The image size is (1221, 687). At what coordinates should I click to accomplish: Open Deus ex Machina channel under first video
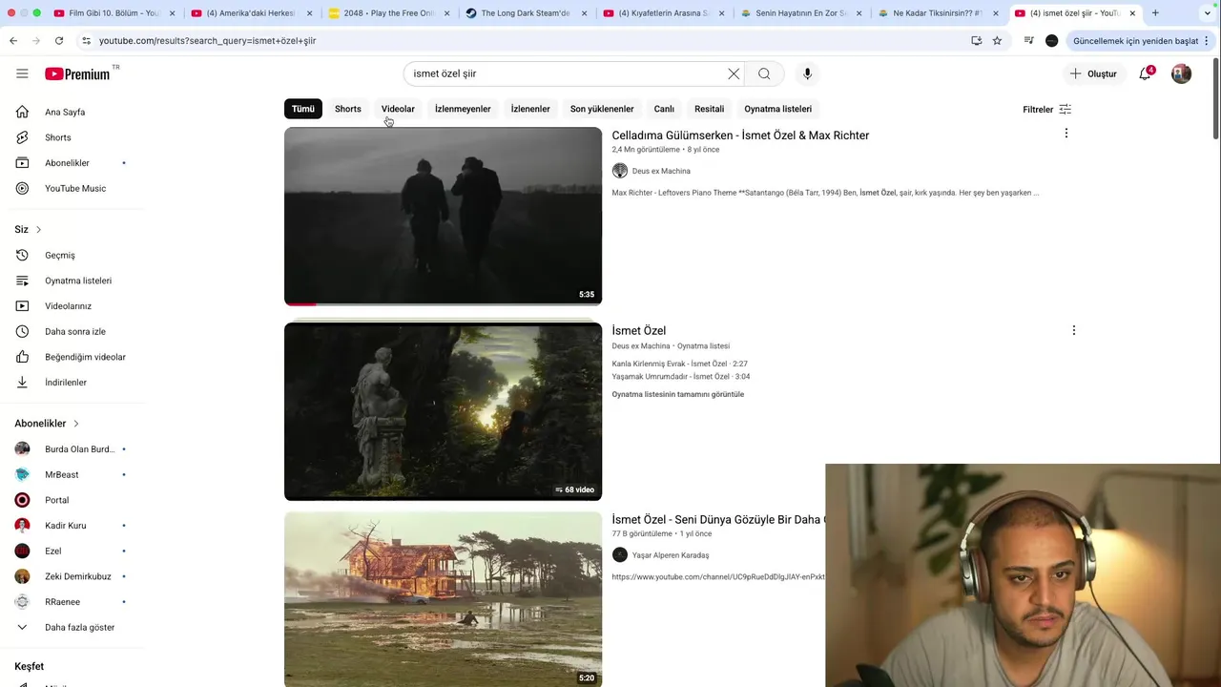661,171
